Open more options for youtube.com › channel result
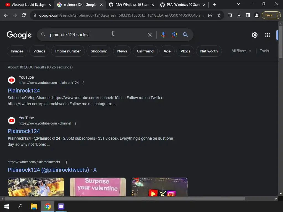This screenshot has height=212, width=283. 76,123
